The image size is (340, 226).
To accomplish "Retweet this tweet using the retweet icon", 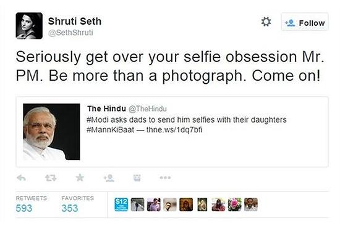I will (51, 178).
